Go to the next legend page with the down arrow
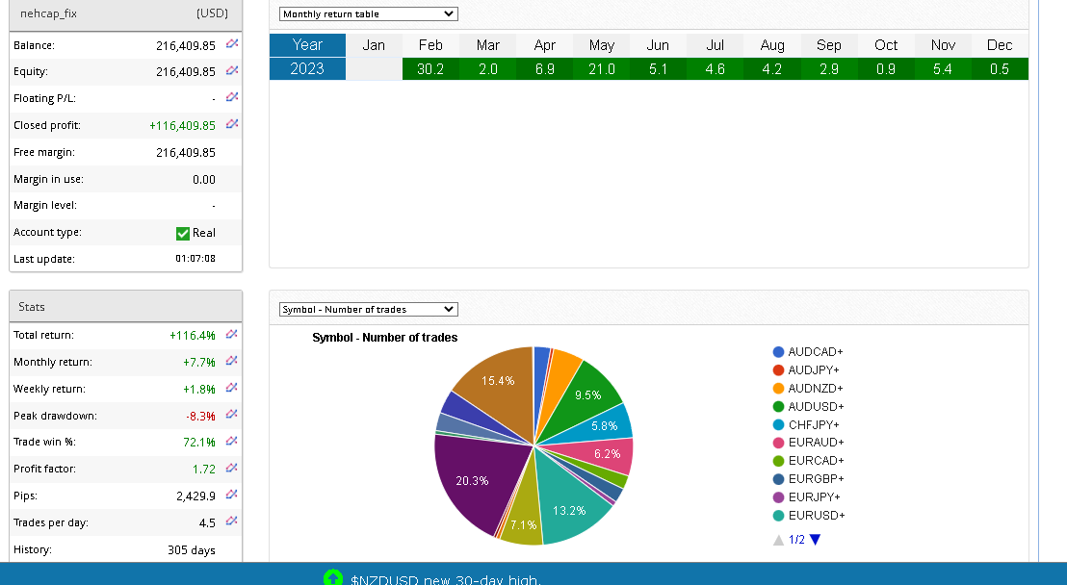The height and width of the screenshot is (585, 1067). pos(816,540)
